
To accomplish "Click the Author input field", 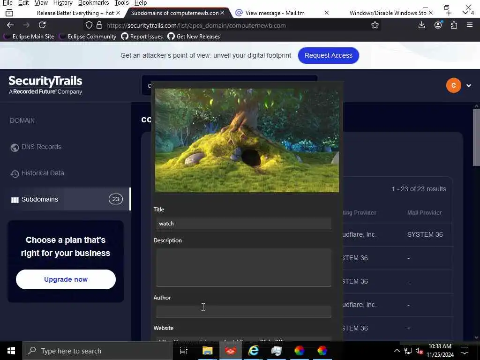I will 244,312.
